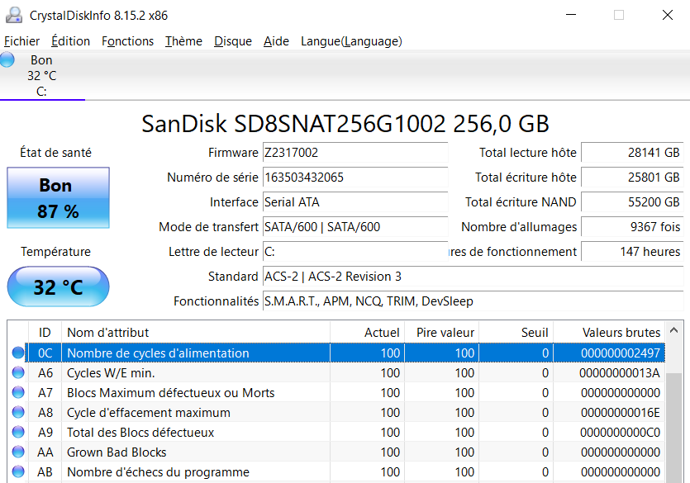This screenshot has width=690, height=483.
Task: Click the Firmware field Z2317002
Action: [355, 153]
